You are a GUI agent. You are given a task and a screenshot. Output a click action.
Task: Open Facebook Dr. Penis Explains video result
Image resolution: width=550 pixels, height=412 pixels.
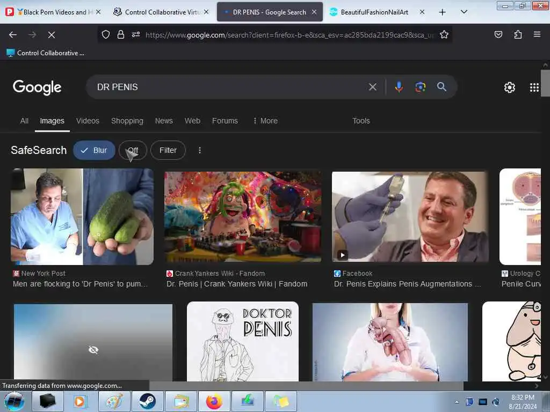(407, 284)
